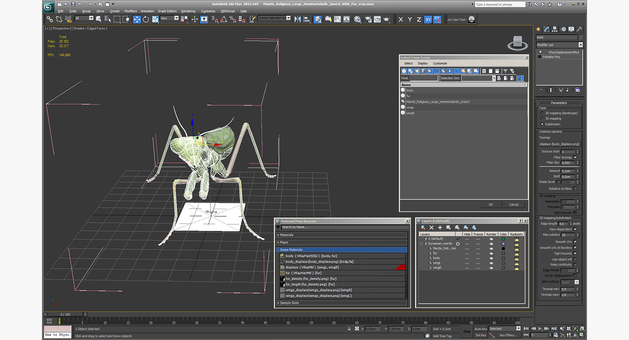
Task: Click the Auto Key button
Action: click(480, 329)
